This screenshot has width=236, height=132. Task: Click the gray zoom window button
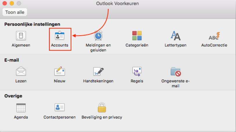coord(19,3)
